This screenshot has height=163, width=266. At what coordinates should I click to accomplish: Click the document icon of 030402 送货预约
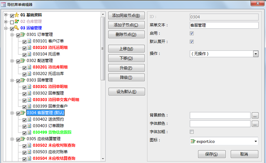(29, 119)
